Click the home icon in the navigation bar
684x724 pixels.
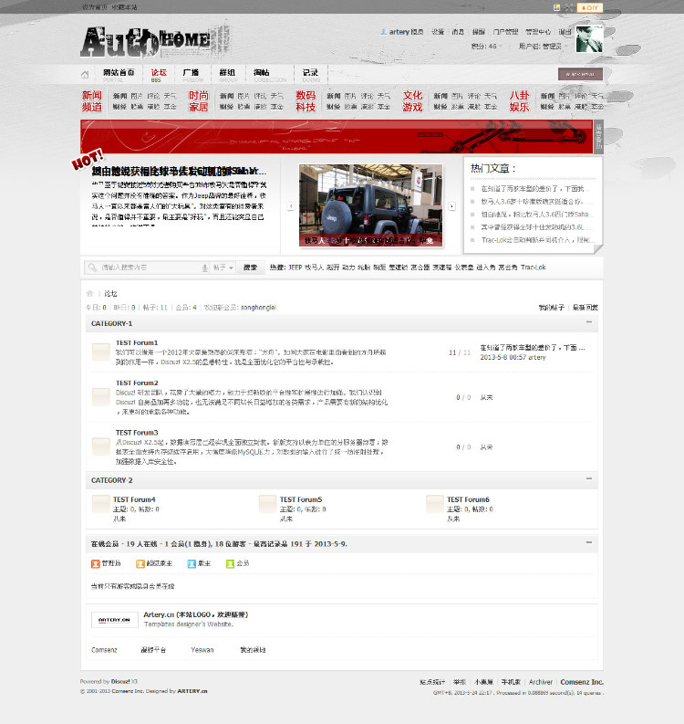85,75
